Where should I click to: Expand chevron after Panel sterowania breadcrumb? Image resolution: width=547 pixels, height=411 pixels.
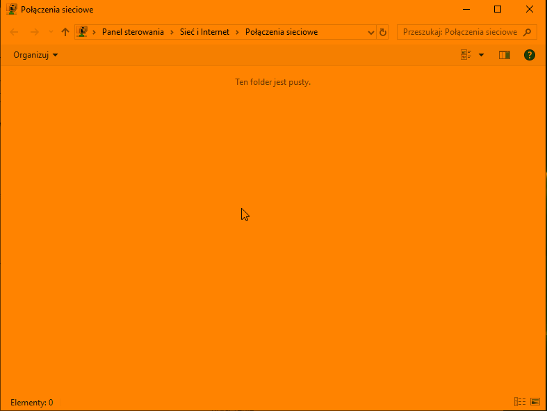pos(172,32)
